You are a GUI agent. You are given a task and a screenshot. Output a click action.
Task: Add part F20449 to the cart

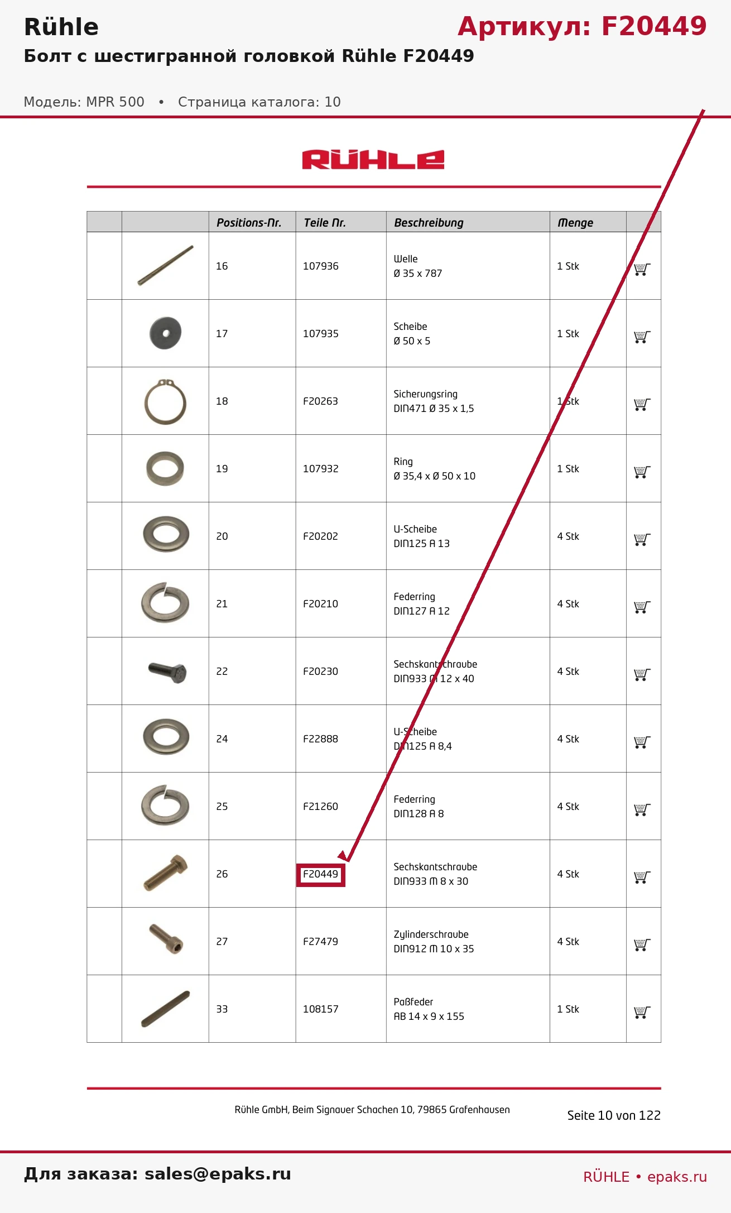pos(642,877)
